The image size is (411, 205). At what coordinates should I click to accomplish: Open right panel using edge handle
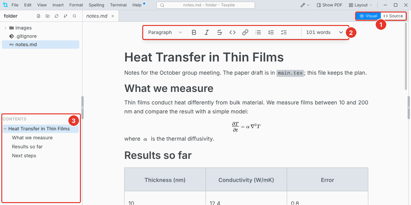point(409,108)
